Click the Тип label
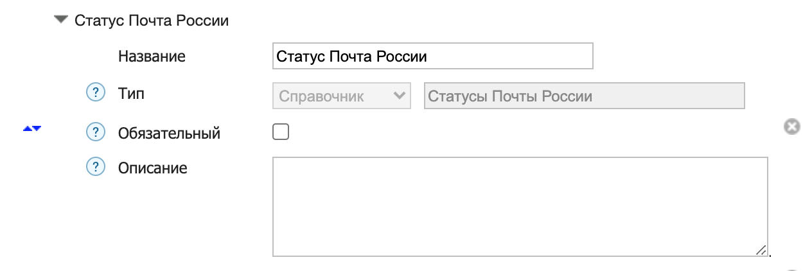Screen dimensions: 812x271 pos(131,94)
